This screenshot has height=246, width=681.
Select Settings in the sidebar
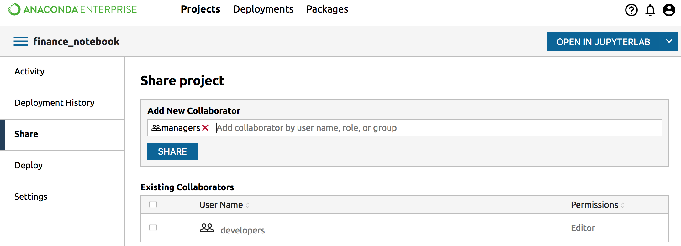31,197
